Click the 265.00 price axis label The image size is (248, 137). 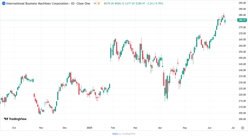pyautogui.click(x=242, y=40)
